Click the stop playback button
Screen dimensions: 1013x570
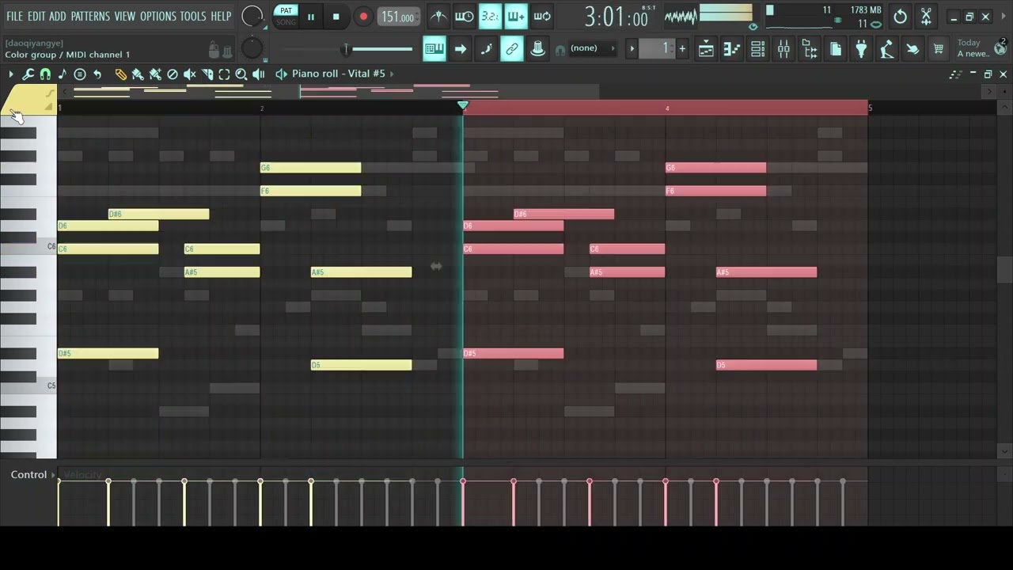point(336,17)
